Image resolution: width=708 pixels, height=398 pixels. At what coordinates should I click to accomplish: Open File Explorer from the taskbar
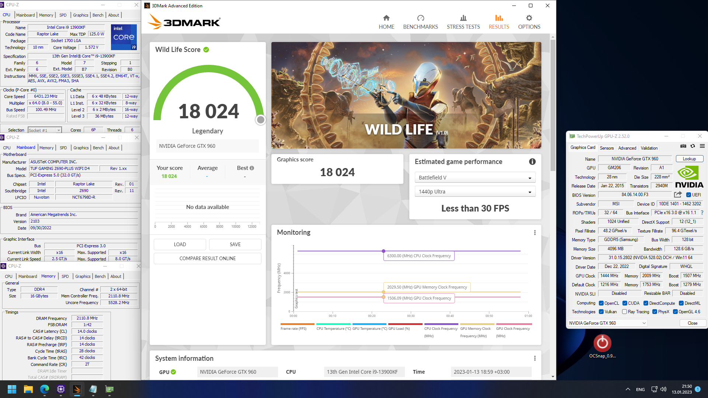pyautogui.click(x=28, y=389)
